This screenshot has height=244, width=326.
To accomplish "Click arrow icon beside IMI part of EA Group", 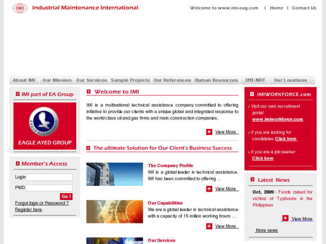I will (x=17, y=94).
